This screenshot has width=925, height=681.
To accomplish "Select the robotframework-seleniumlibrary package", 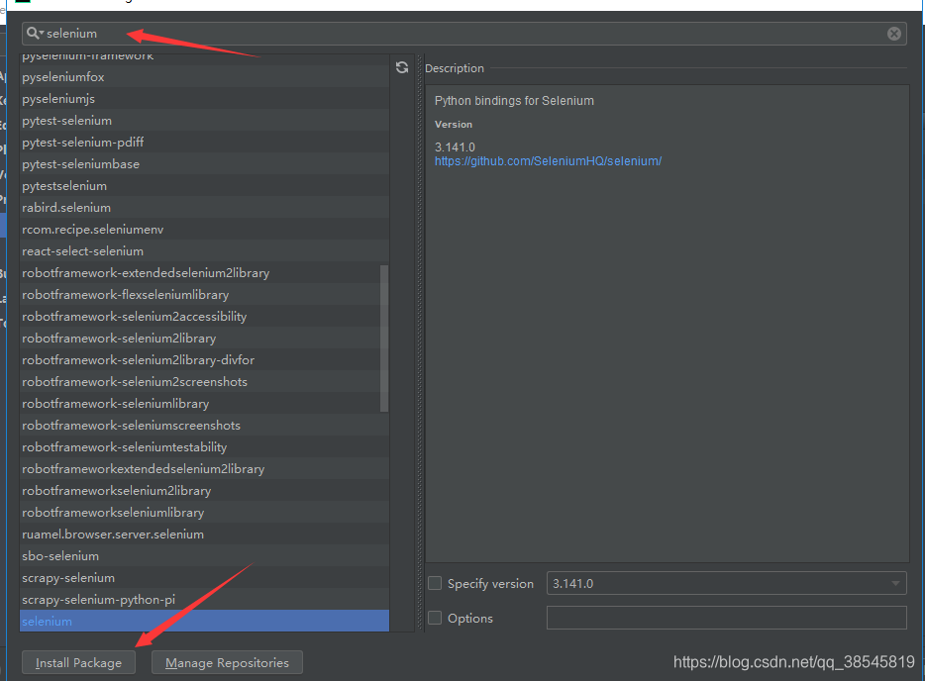I will coord(204,403).
